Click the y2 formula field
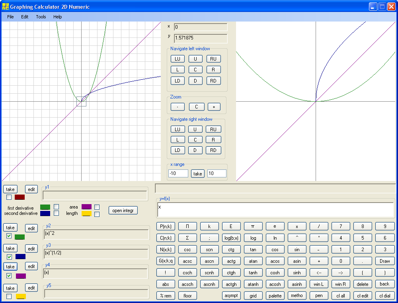This screenshot has width=398, height=303. pyautogui.click(x=96, y=234)
